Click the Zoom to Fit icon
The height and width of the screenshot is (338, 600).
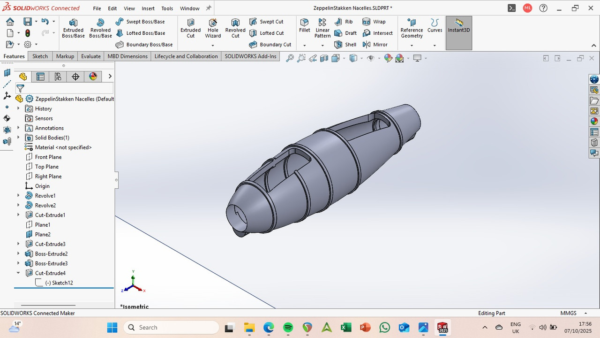pos(290,58)
